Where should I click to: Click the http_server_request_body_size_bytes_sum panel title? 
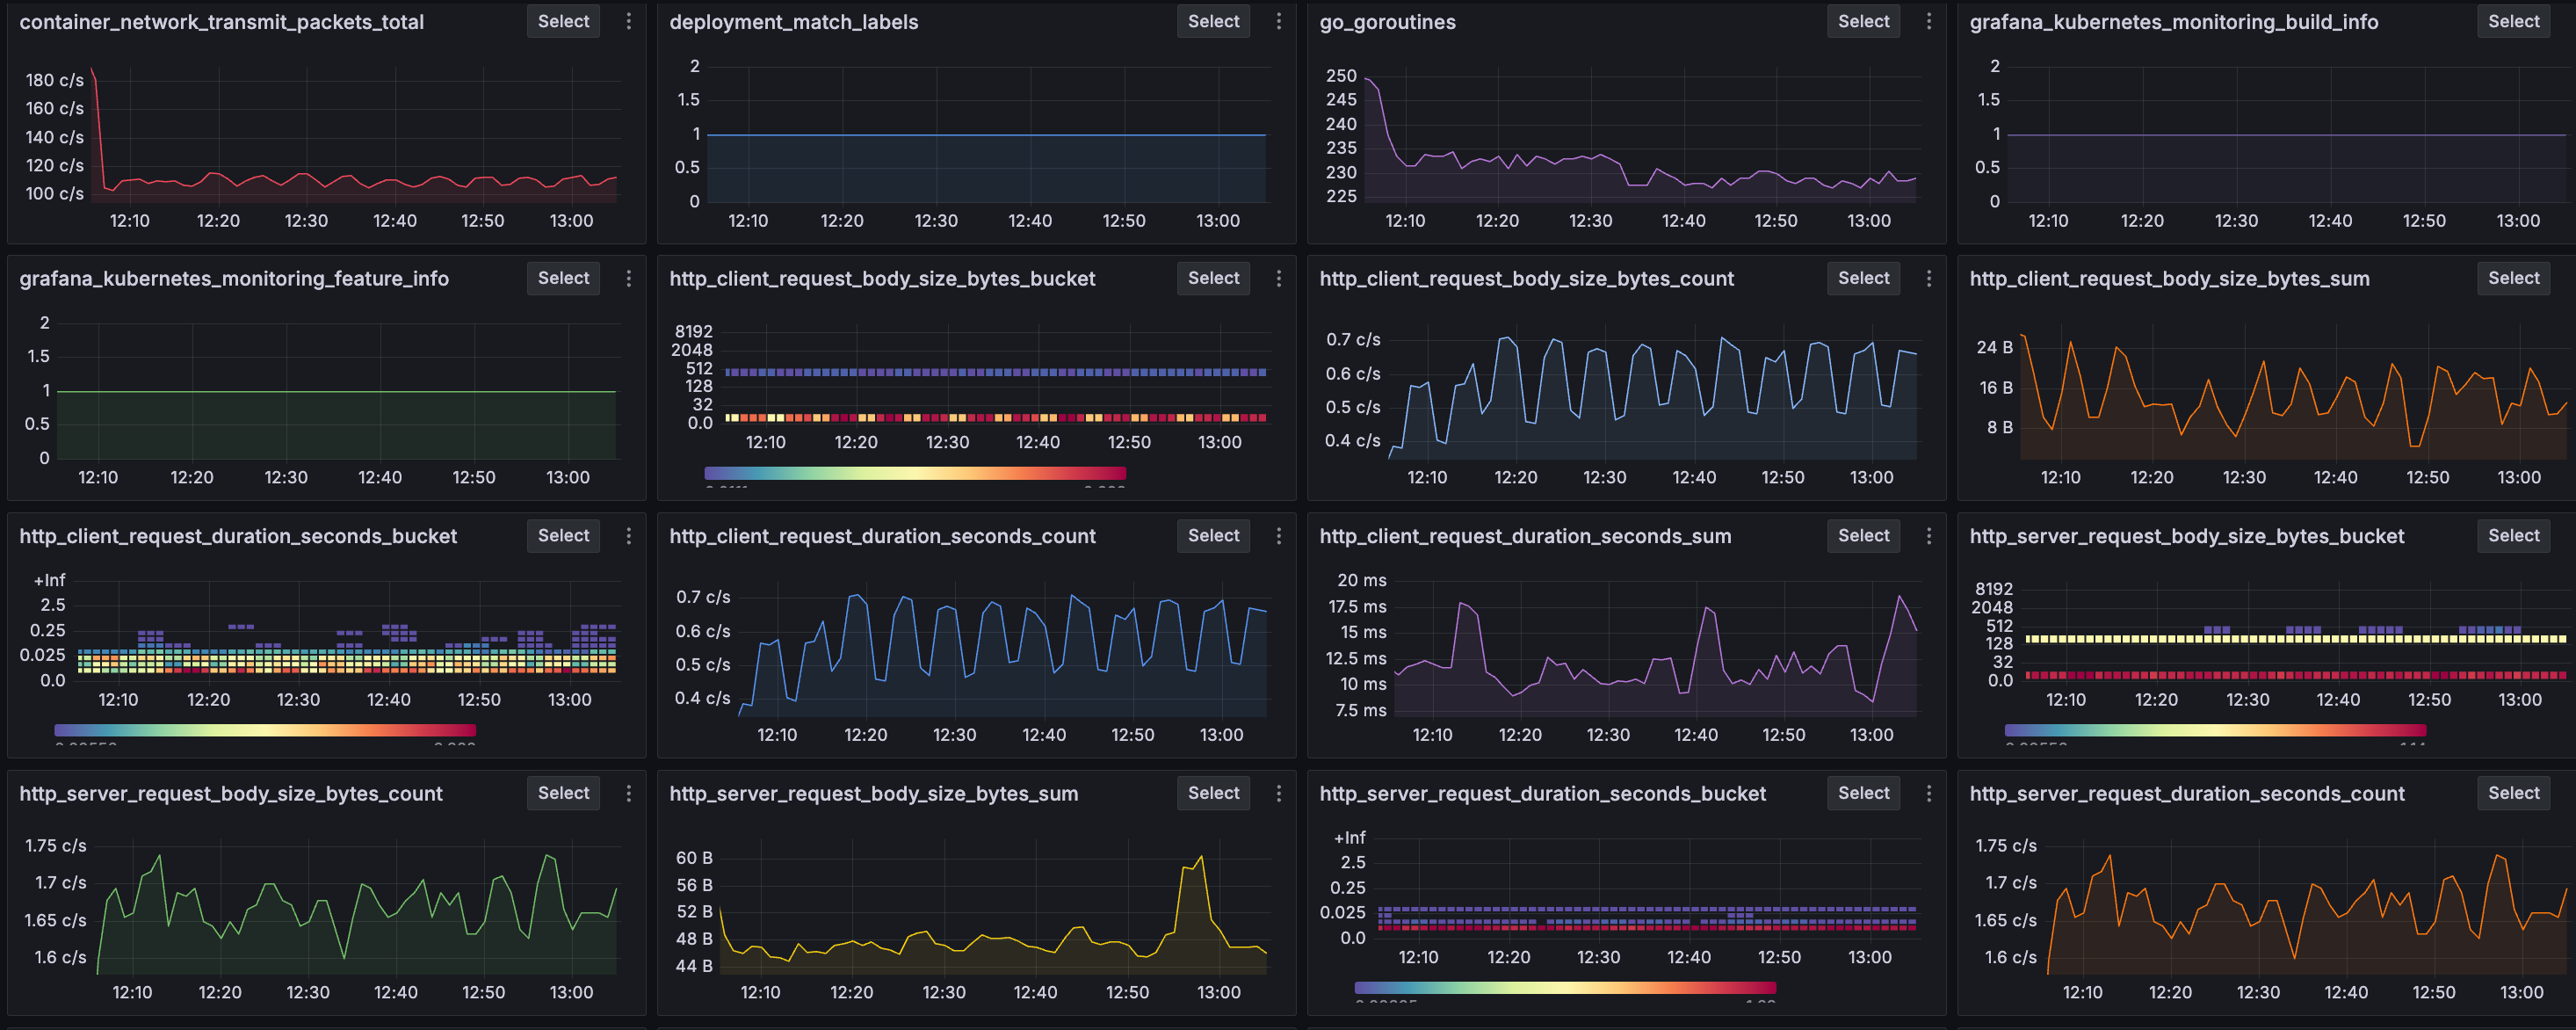[x=873, y=793]
